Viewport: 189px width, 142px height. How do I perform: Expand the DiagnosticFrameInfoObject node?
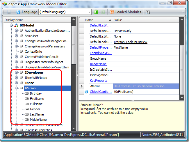point(16,62)
